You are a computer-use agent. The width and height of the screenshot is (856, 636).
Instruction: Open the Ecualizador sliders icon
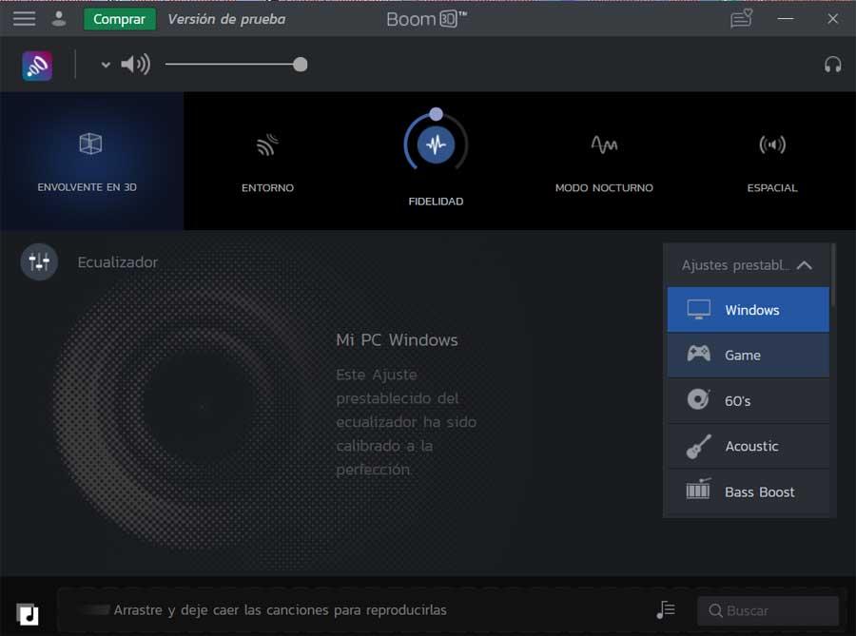coord(39,261)
